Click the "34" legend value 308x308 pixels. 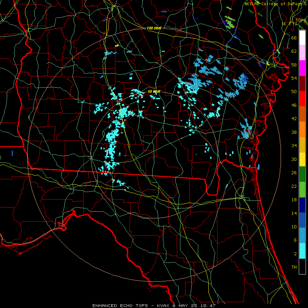tap(294, 146)
